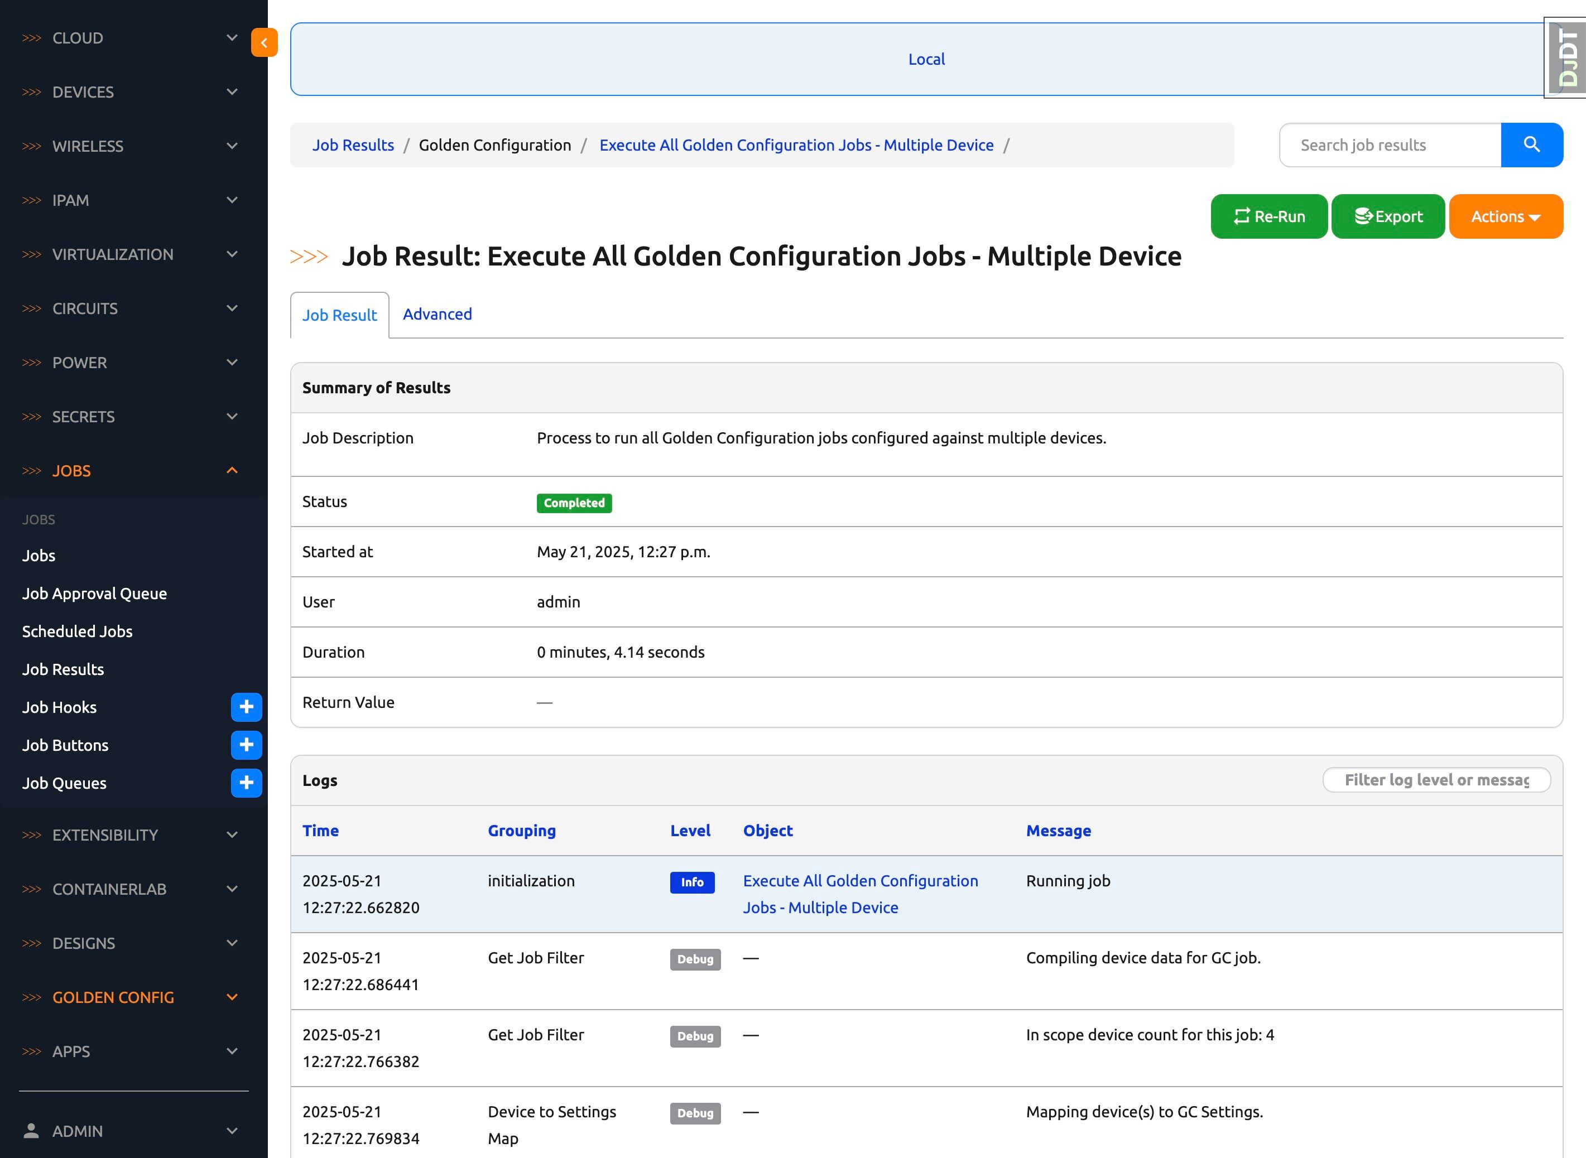Export the job result
Image resolution: width=1586 pixels, height=1158 pixels.
click(1387, 216)
